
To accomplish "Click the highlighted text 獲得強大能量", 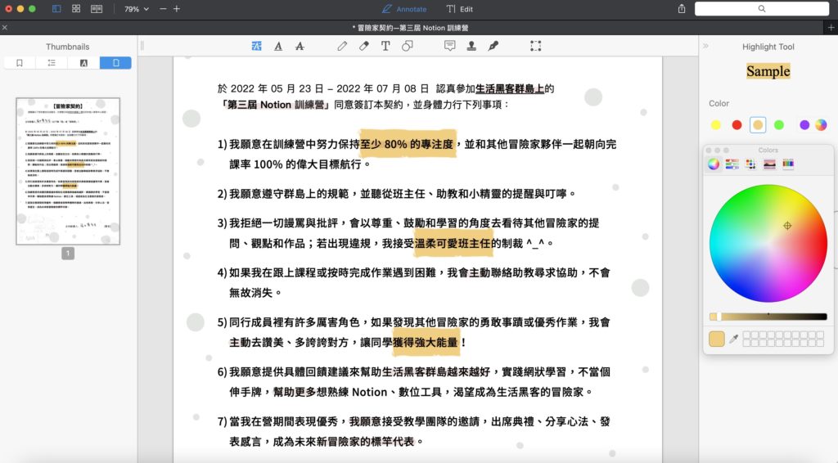I will coord(426,342).
